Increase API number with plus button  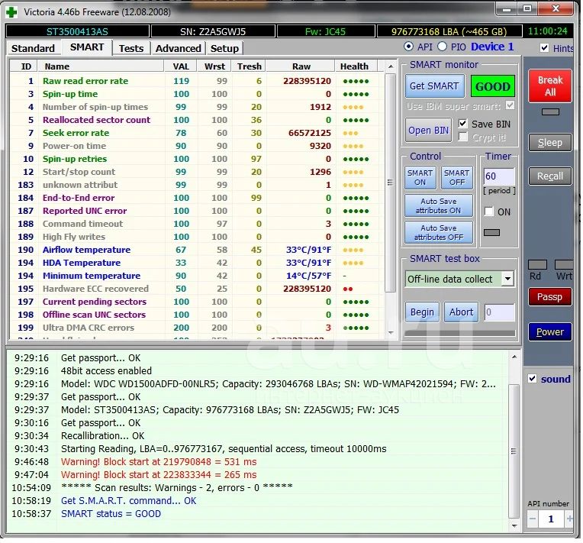point(569,519)
